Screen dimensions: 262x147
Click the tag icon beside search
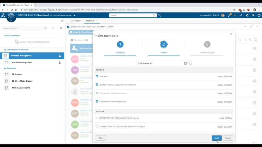point(160,15)
